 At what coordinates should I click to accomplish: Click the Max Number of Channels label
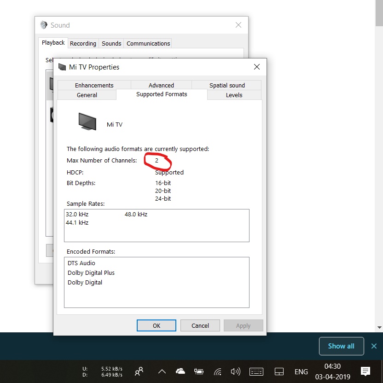(x=102, y=161)
